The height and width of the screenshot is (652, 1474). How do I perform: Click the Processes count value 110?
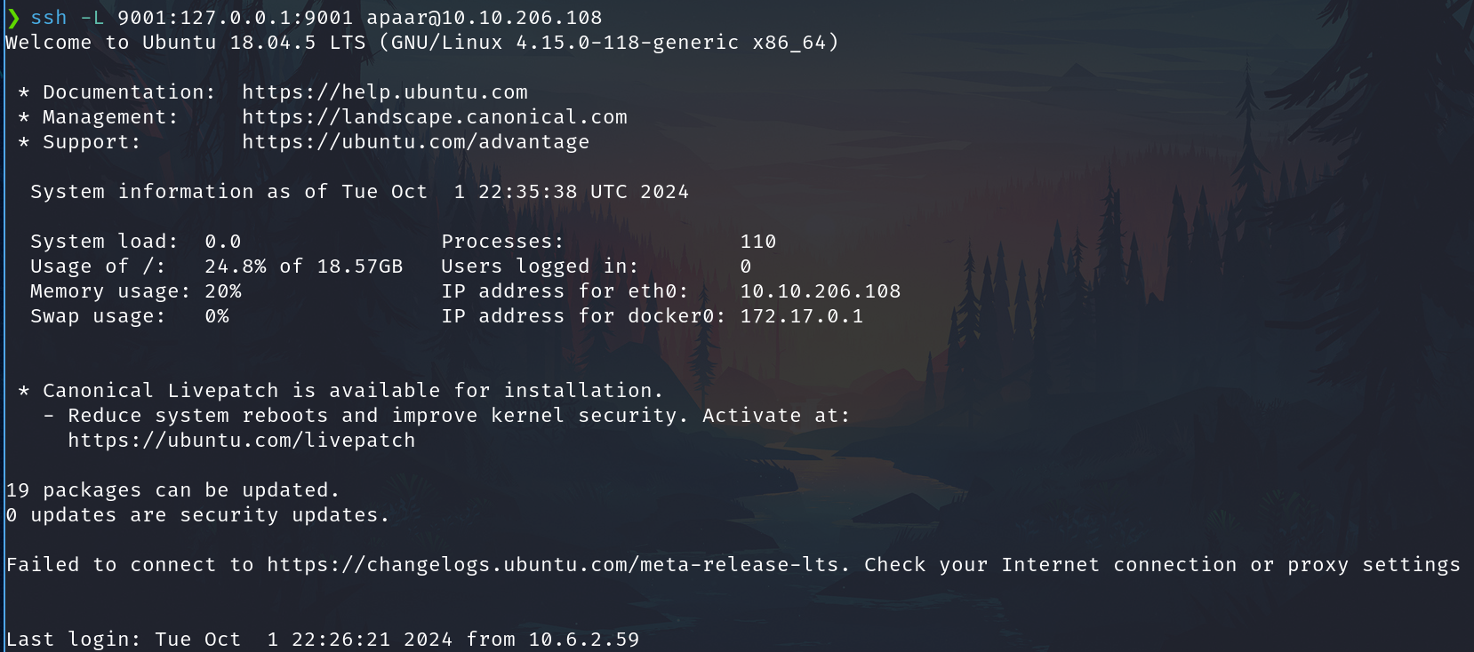point(757,242)
